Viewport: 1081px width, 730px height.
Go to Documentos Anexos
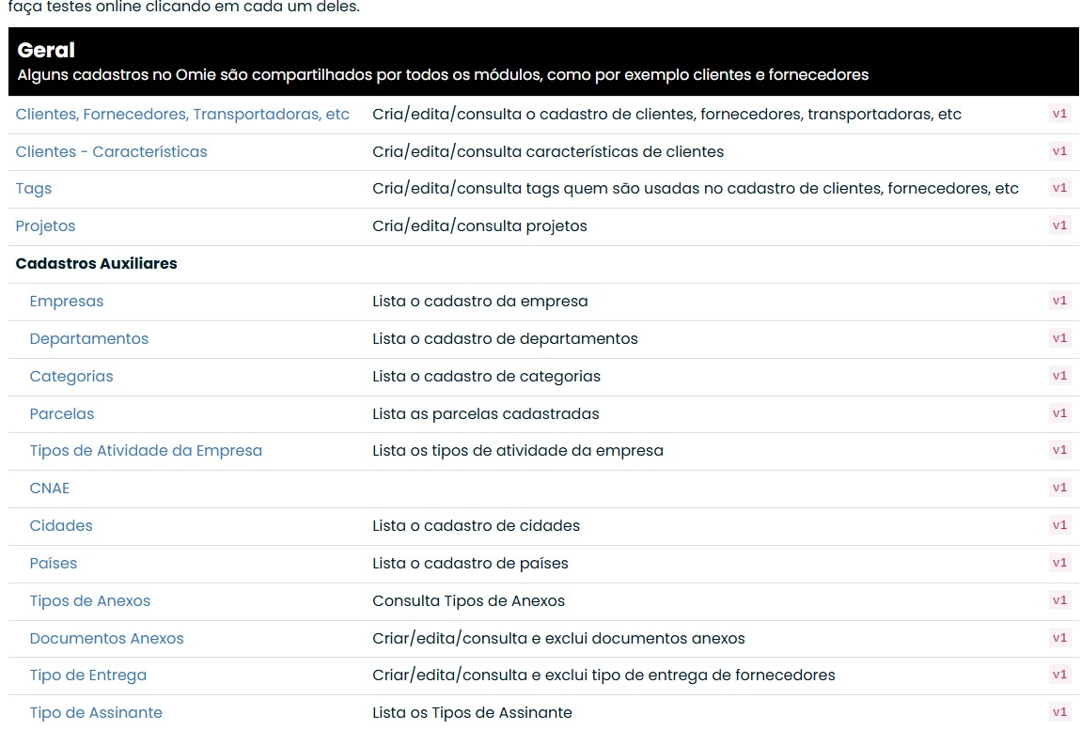pyautogui.click(x=106, y=639)
